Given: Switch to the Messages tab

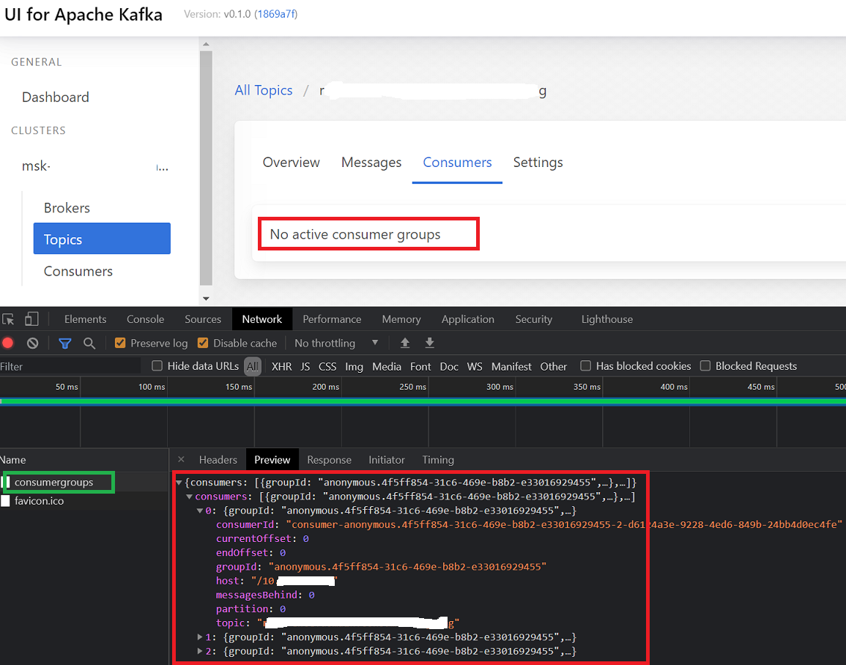Looking at the screenshot, I should tap(371, 163).
